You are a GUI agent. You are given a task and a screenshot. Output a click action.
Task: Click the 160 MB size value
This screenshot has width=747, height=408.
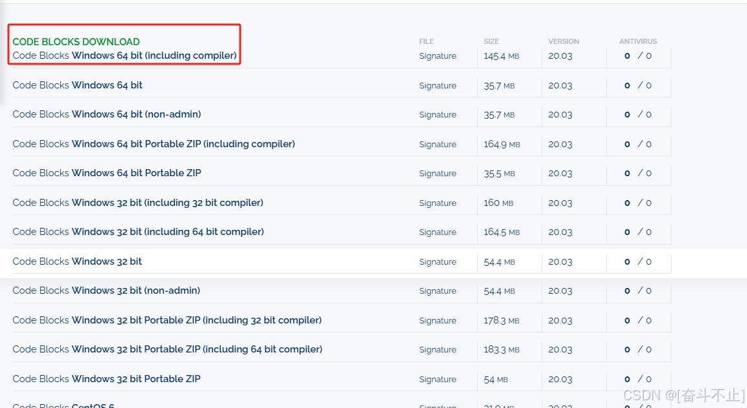point(498,203)
